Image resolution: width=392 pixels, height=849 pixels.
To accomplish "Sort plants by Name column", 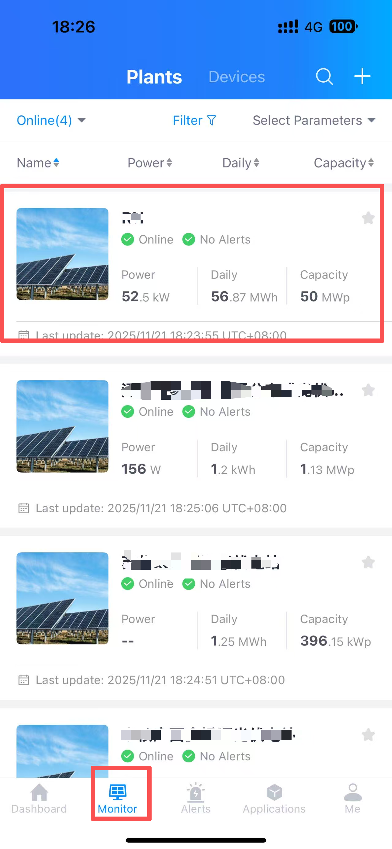I will [38, 163].
